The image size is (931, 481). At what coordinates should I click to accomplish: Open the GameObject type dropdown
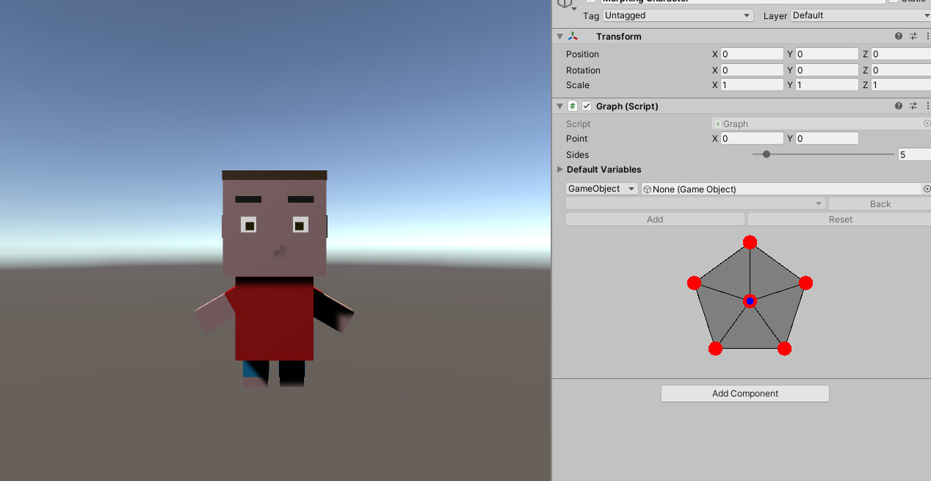point(601,189)
